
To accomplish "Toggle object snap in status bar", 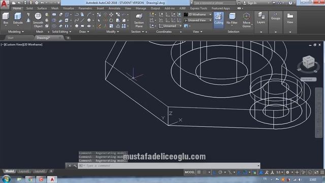I will point(245,172).
